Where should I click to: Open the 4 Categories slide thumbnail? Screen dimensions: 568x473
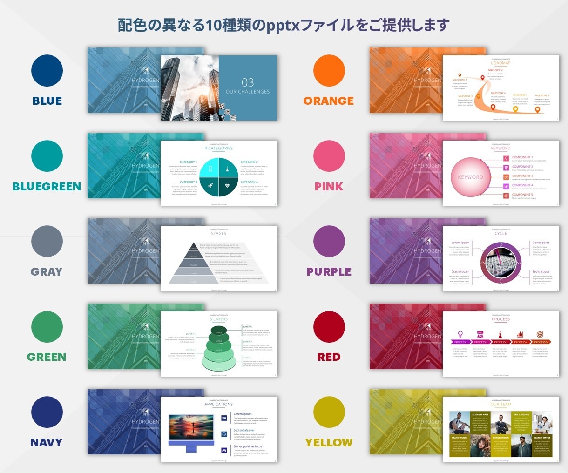219,173
